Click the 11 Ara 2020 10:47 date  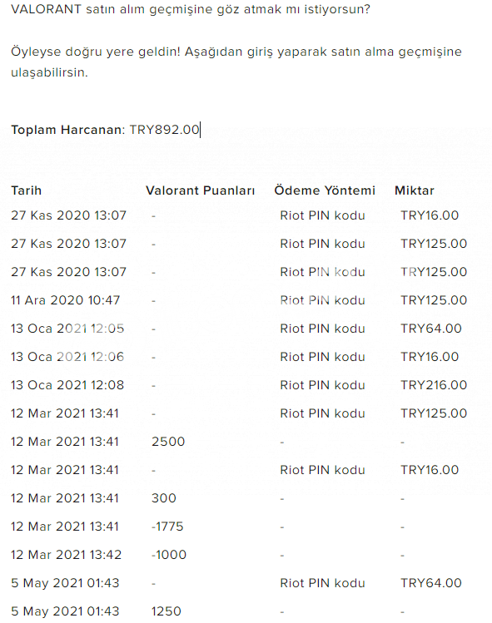coord(65,300)
